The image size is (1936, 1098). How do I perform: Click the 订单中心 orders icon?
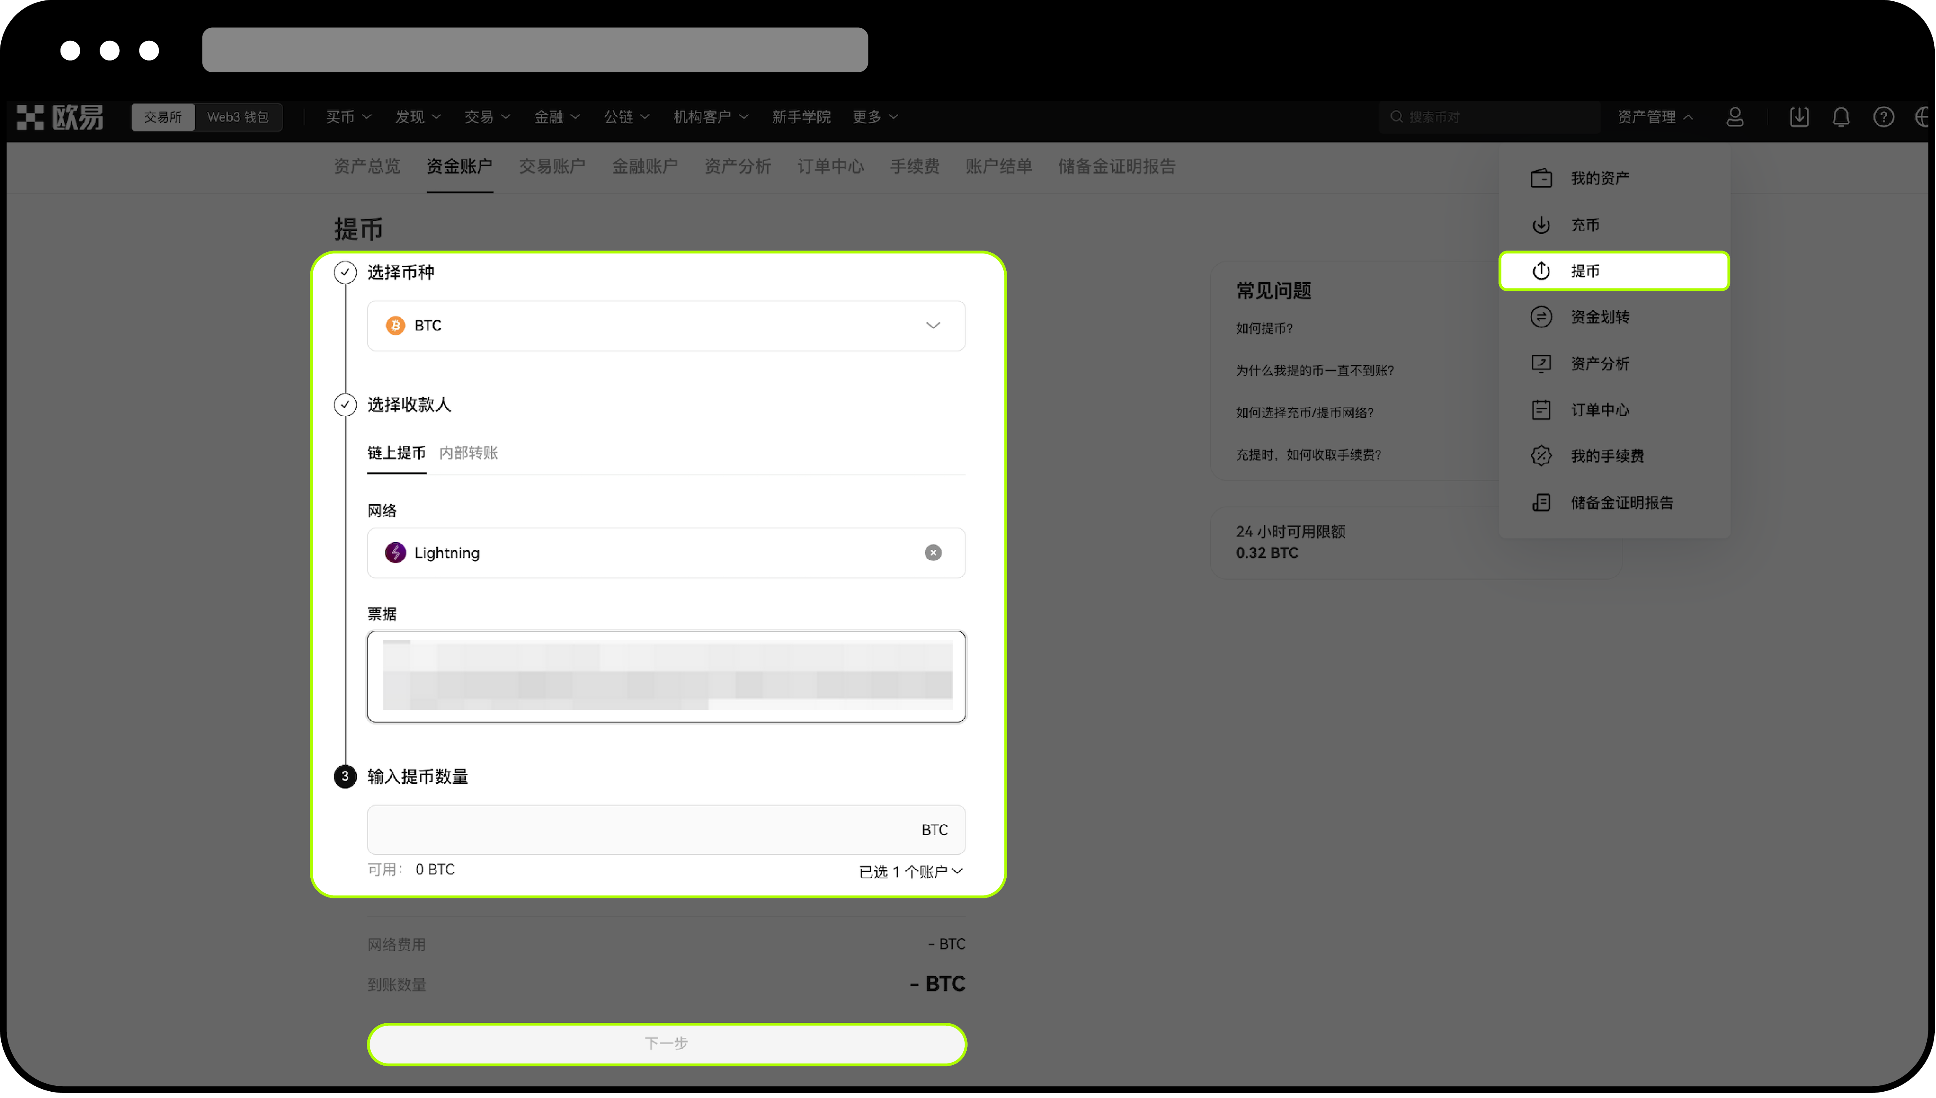1541,409
